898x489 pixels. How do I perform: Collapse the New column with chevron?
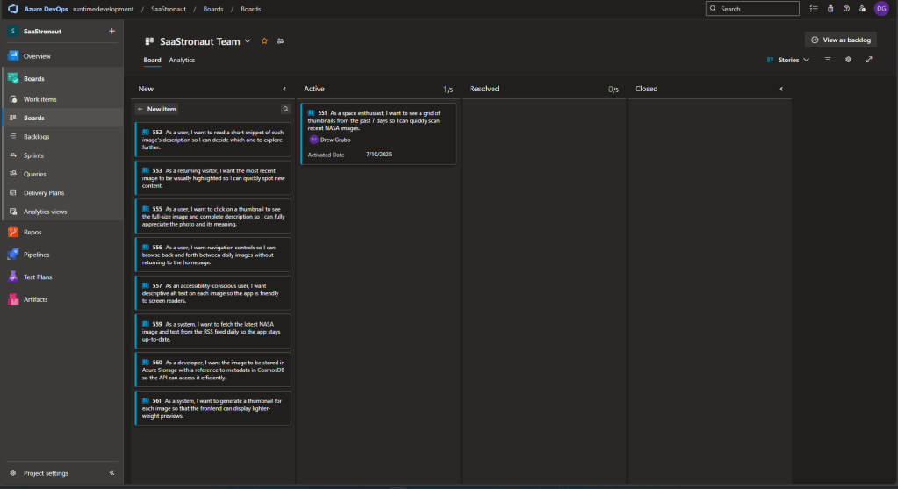[284, 89]
